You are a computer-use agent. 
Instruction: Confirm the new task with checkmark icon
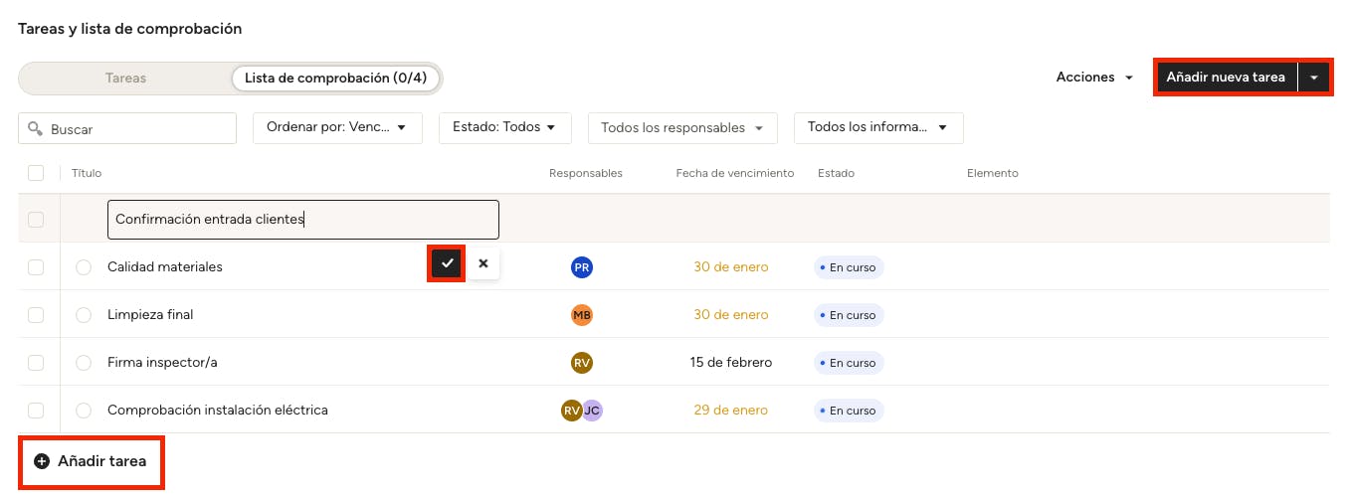(447, 263)
